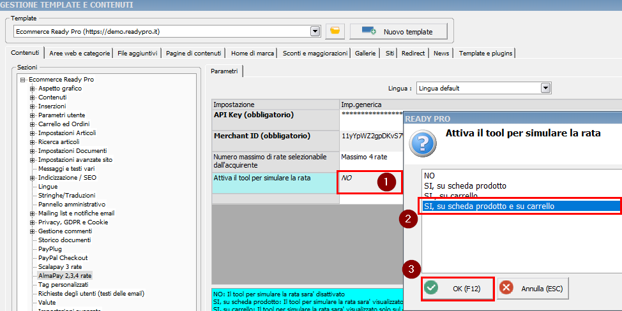Select Pannello amministrativo tree item
The image size is (622, 311).
tap(72, 204)
